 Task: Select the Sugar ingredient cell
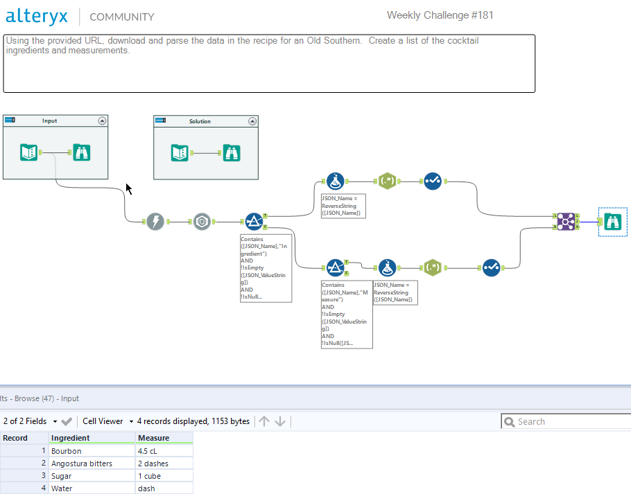pos(92,476)
